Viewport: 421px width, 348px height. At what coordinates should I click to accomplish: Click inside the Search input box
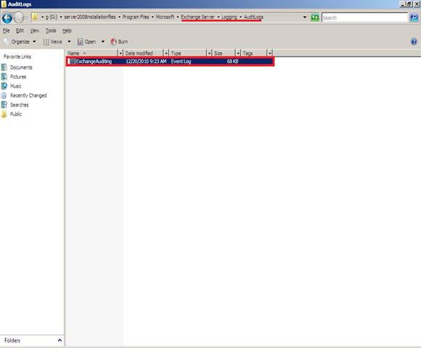364,17
